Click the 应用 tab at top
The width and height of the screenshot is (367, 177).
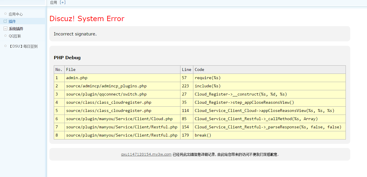(x=53, y=2)
